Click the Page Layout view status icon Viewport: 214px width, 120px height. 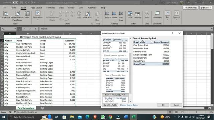[x=176, y=112]
